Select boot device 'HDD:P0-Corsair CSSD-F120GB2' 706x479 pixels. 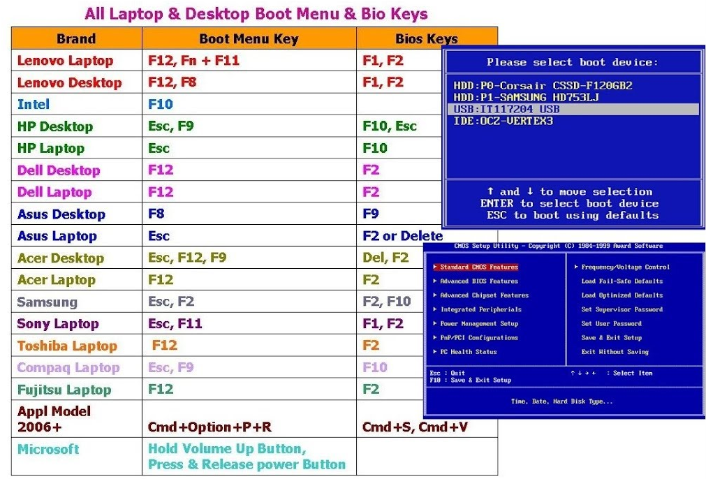[543, 85]
